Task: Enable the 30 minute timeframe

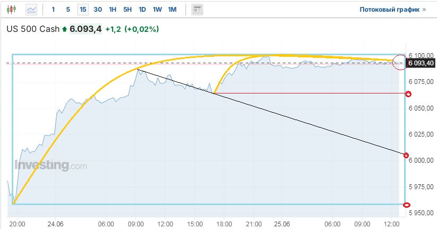Action: [98, 10]
